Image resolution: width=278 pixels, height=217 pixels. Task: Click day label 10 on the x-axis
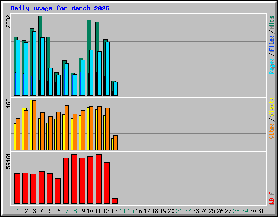point(90,211)
